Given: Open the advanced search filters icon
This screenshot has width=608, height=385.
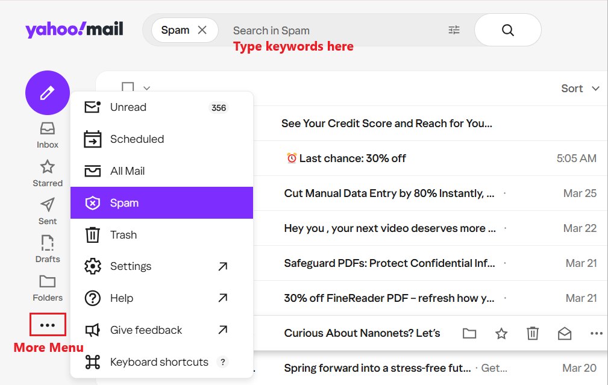Looking at the screenshot, I should [x=454, y=30].
